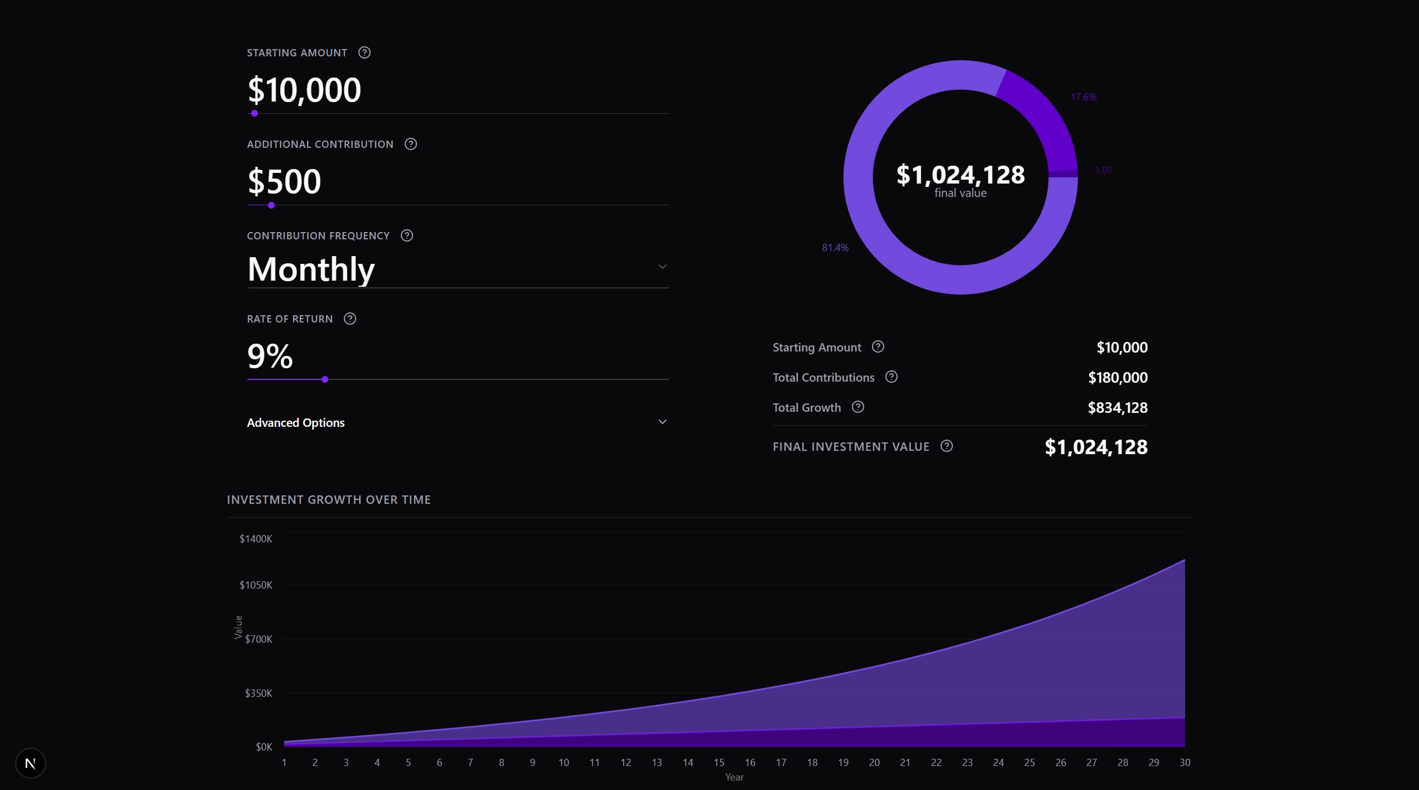Open the Next.js dev tools badge
This screenshot has width=1419, height=790.
31,763
